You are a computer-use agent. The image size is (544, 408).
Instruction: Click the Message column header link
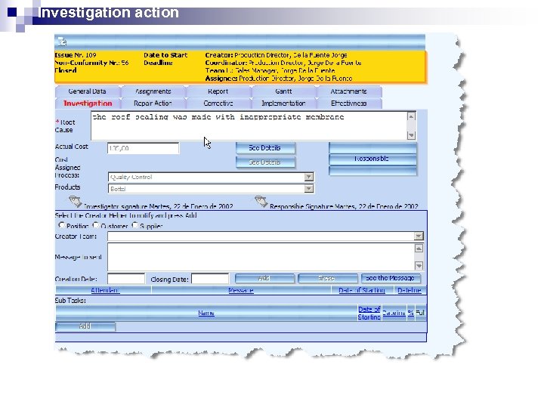click(241, 290)
